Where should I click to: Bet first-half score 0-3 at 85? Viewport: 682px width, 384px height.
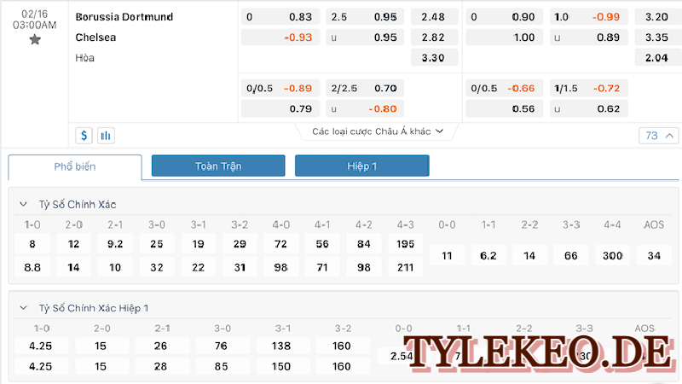click(222, 367)
